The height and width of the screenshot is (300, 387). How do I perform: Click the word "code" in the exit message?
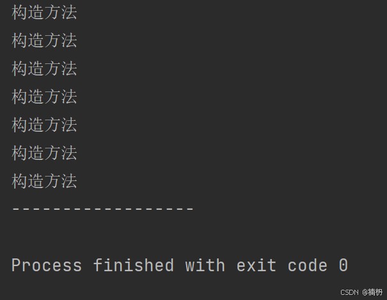coord(307,265)
